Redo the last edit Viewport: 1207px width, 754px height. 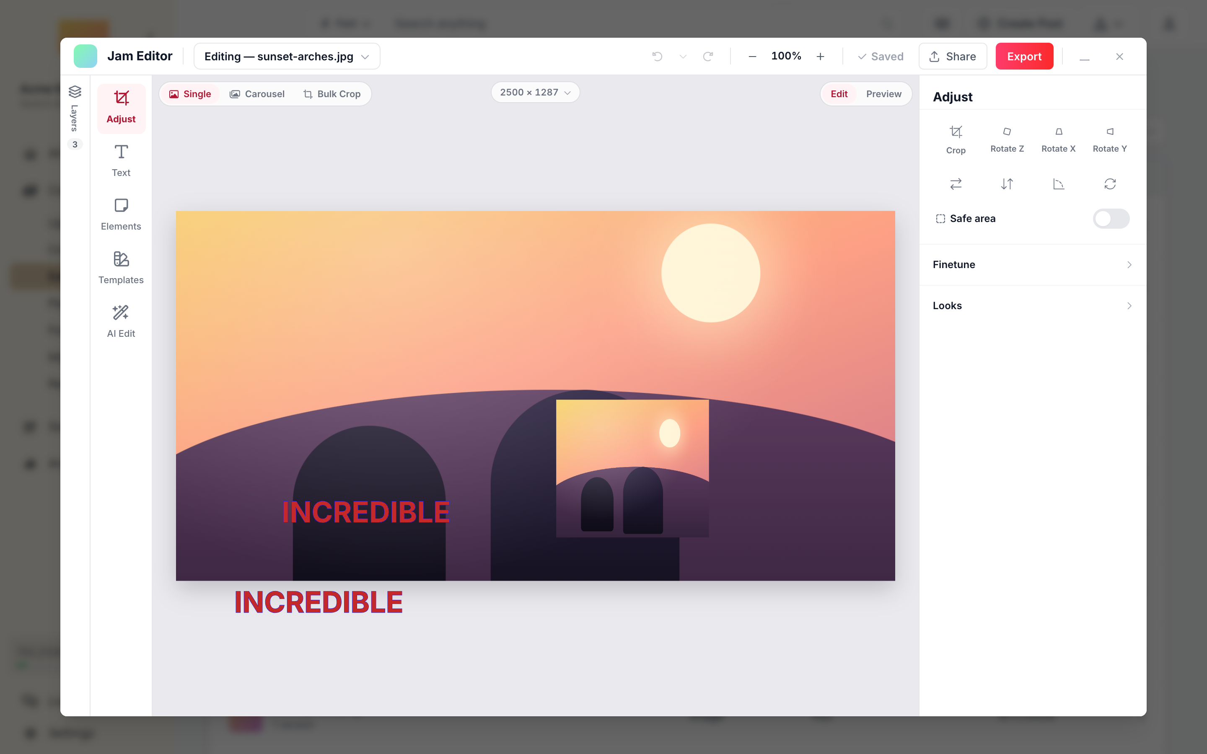[708, 57]
